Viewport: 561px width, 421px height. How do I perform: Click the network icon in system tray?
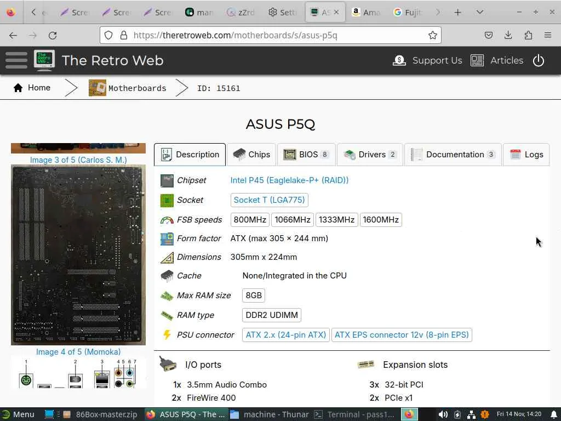point(471,414)
